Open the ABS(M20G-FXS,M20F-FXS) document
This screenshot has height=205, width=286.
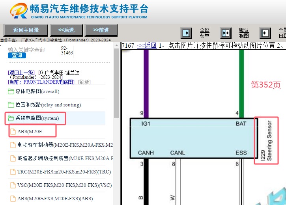55,198
